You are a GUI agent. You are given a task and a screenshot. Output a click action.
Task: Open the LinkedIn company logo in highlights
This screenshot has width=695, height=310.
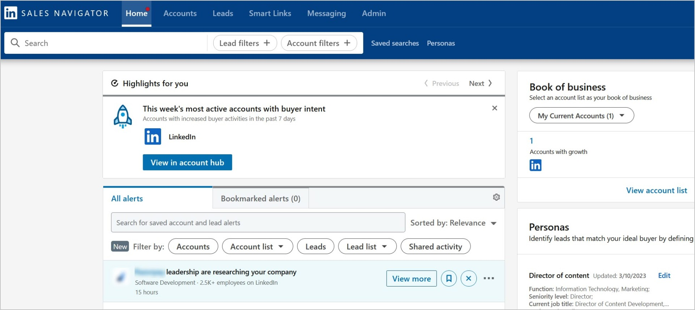pos(153,137)
